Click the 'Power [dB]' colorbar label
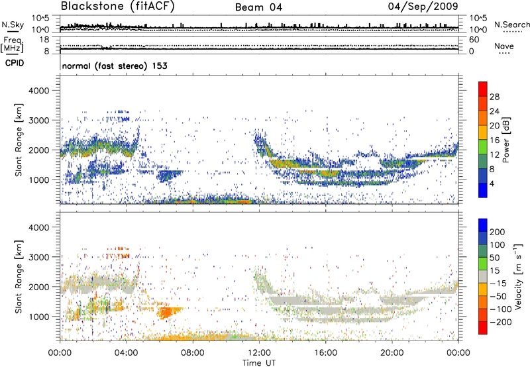The height and width of the screenshot is (367, 530). coord(506,140)
